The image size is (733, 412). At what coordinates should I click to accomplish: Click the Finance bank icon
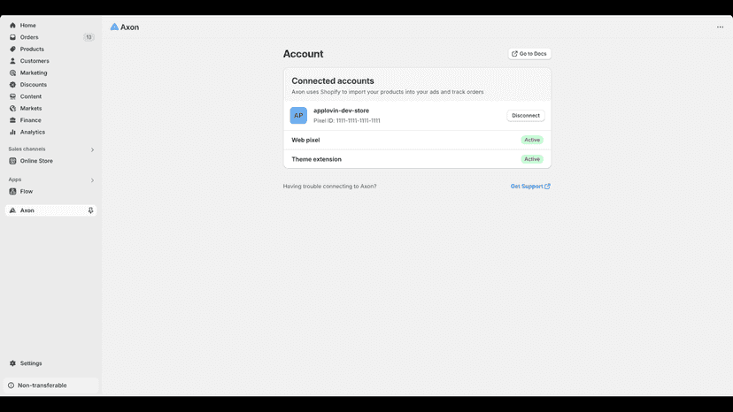tap(12, 120)
